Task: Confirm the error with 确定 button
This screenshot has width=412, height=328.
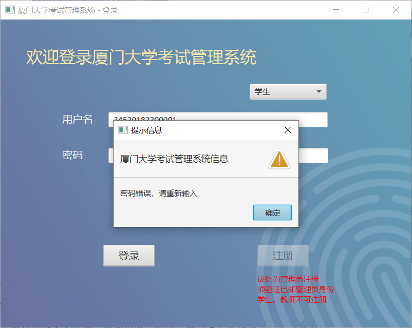Action: [x=272, y=213]
